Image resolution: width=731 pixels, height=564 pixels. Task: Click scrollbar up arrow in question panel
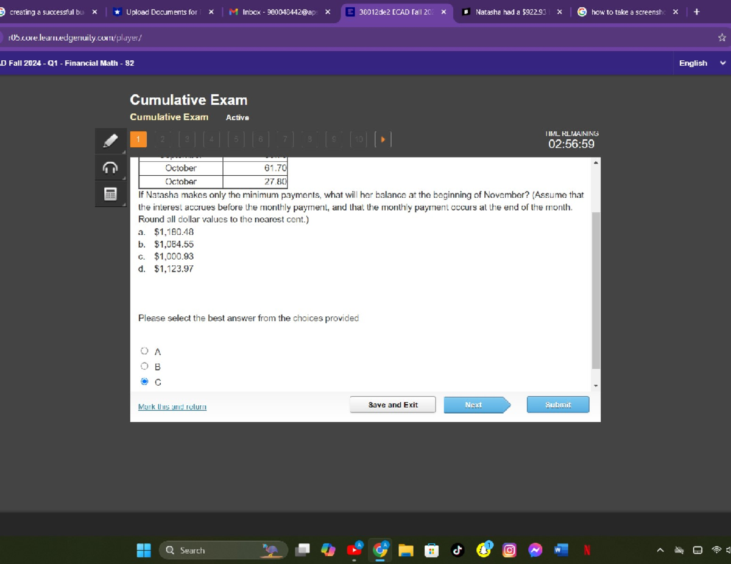pos(596,162)
